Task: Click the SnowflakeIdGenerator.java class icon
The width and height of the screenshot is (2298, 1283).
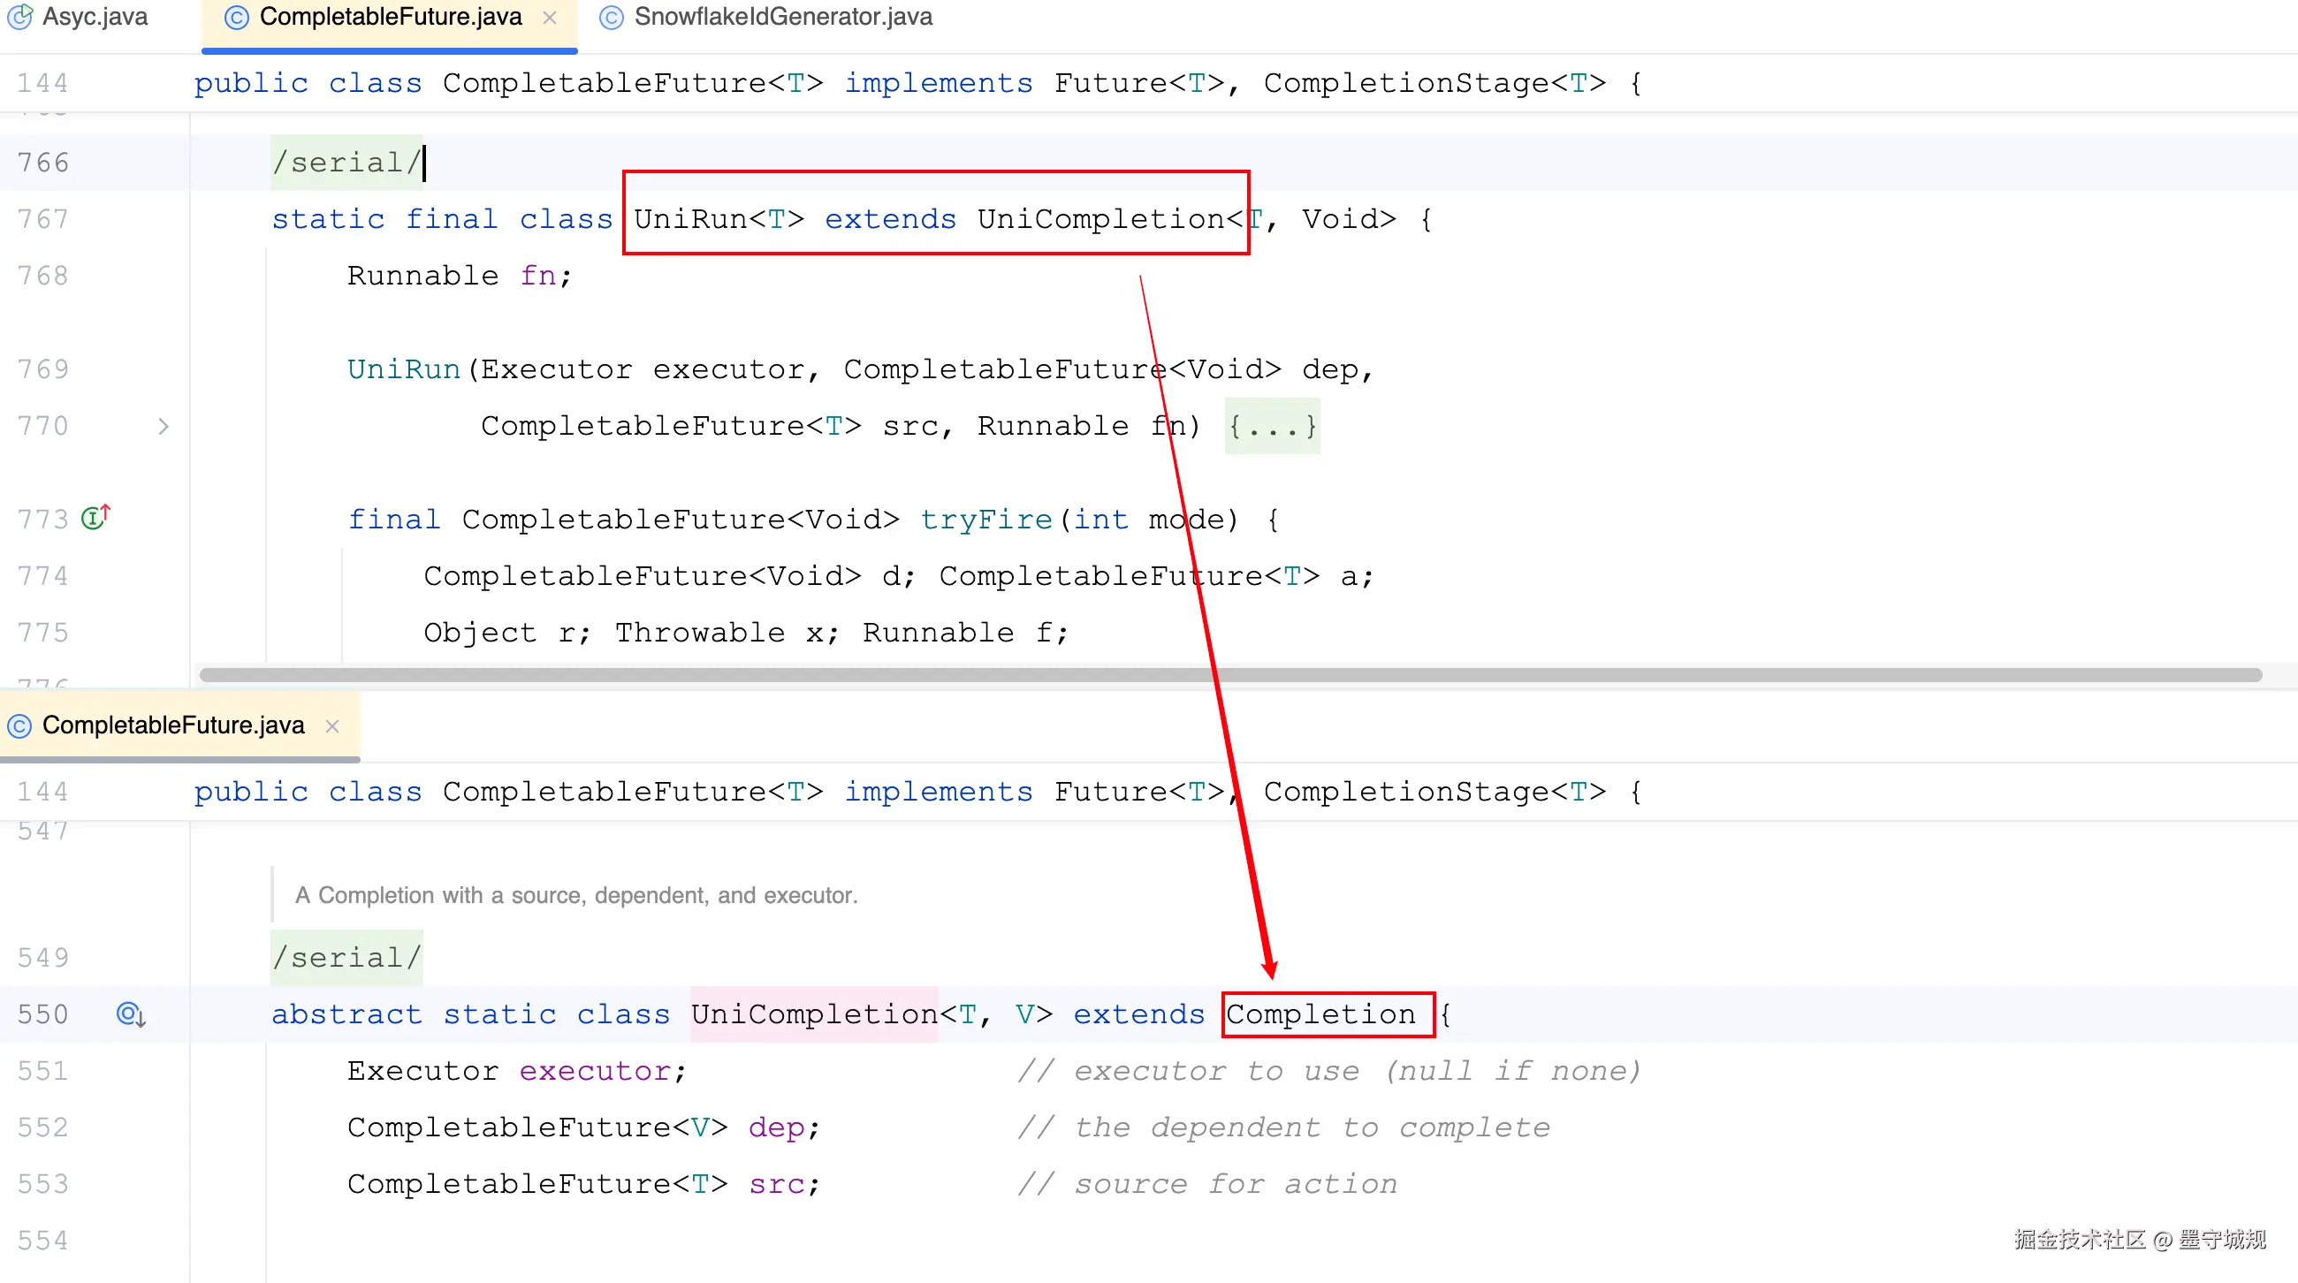Action: (x=611, y=17)
